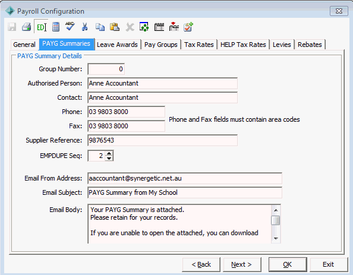Toggle the green ED edit mode icon
Screen dimensions: 353x275
[x=42, y=27]
